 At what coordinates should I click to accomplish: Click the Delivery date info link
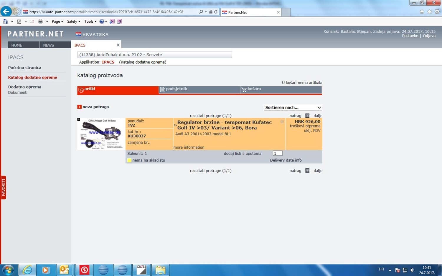coord(286,160)
